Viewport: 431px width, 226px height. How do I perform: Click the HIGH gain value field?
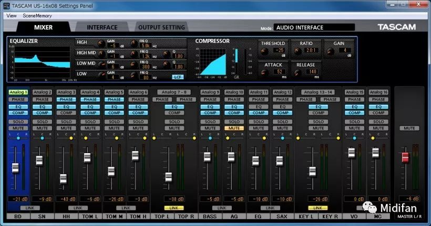coord(113,46)
